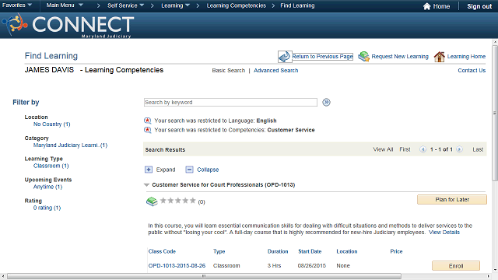Click the green course book icon

click(152, 201)
